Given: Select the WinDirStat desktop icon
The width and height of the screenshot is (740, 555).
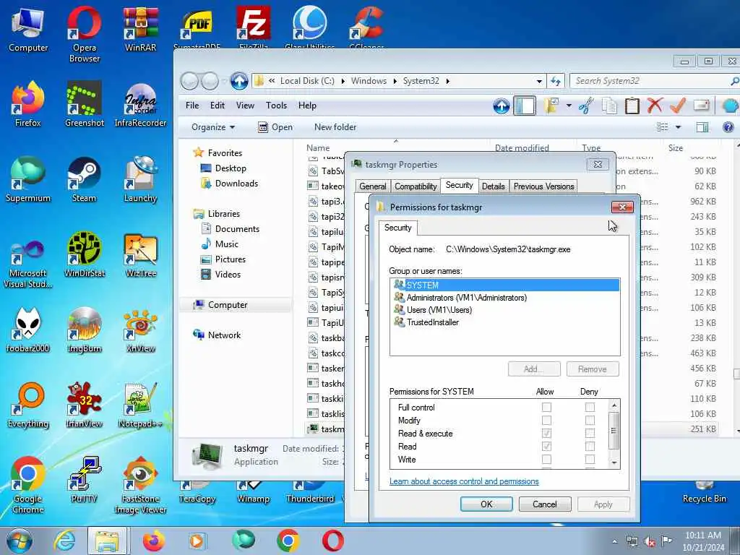Looking at the screenshot, I should tap(85, 255).
